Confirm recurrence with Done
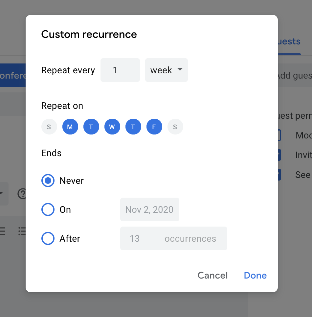Image resolution: width=312 pixels, height=317 pixels. (x=255, y=275)
